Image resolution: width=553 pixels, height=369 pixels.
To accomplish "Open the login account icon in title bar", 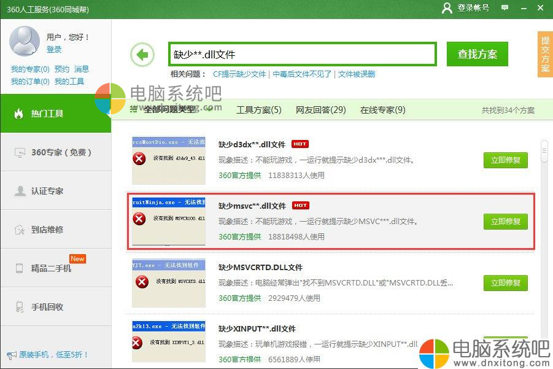I will [x=447, y=8].
